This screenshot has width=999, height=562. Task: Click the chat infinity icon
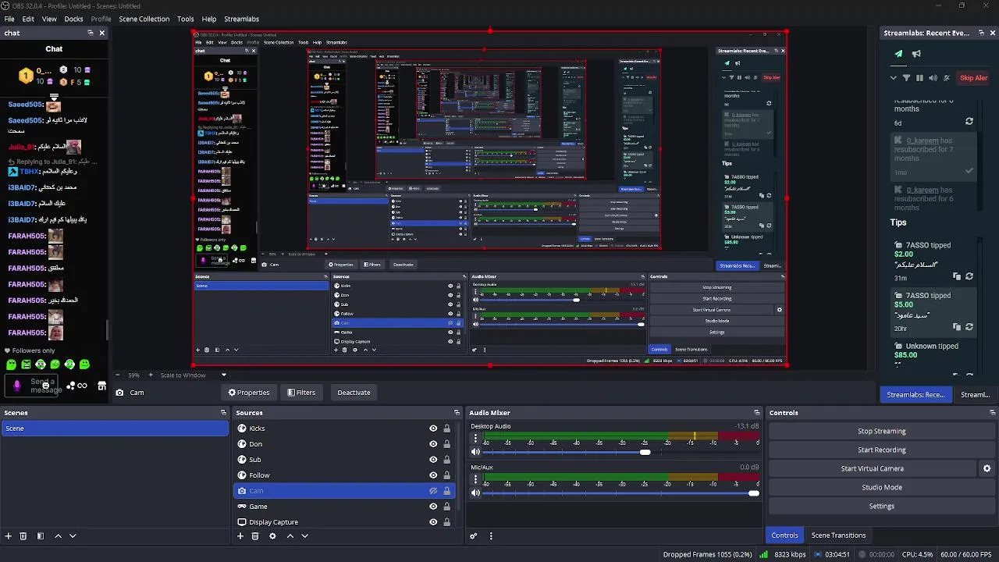click(x=82, y=386)
